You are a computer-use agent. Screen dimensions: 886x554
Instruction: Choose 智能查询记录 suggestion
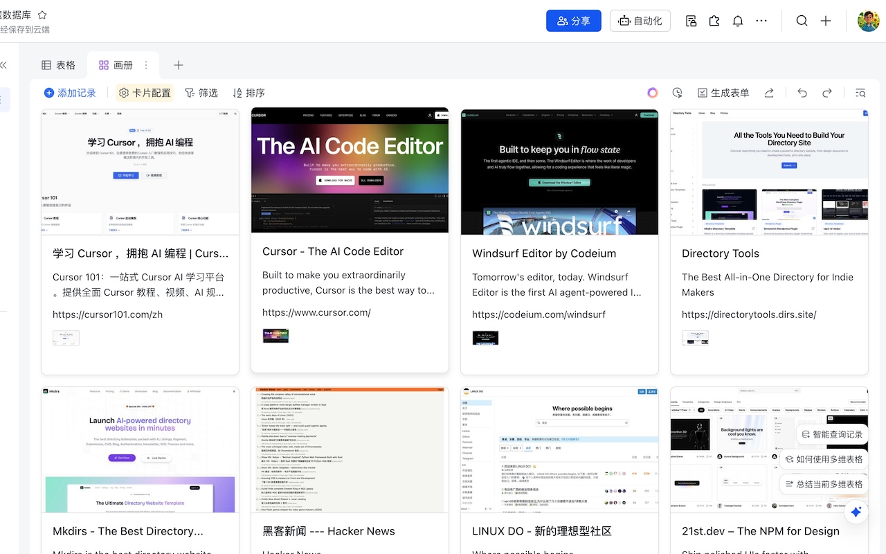tap(831, 434)
